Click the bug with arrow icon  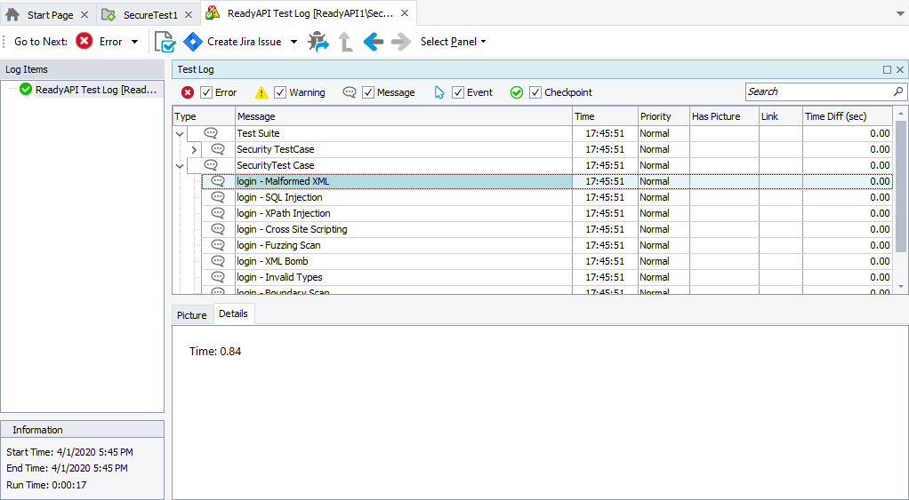[318, 42]
